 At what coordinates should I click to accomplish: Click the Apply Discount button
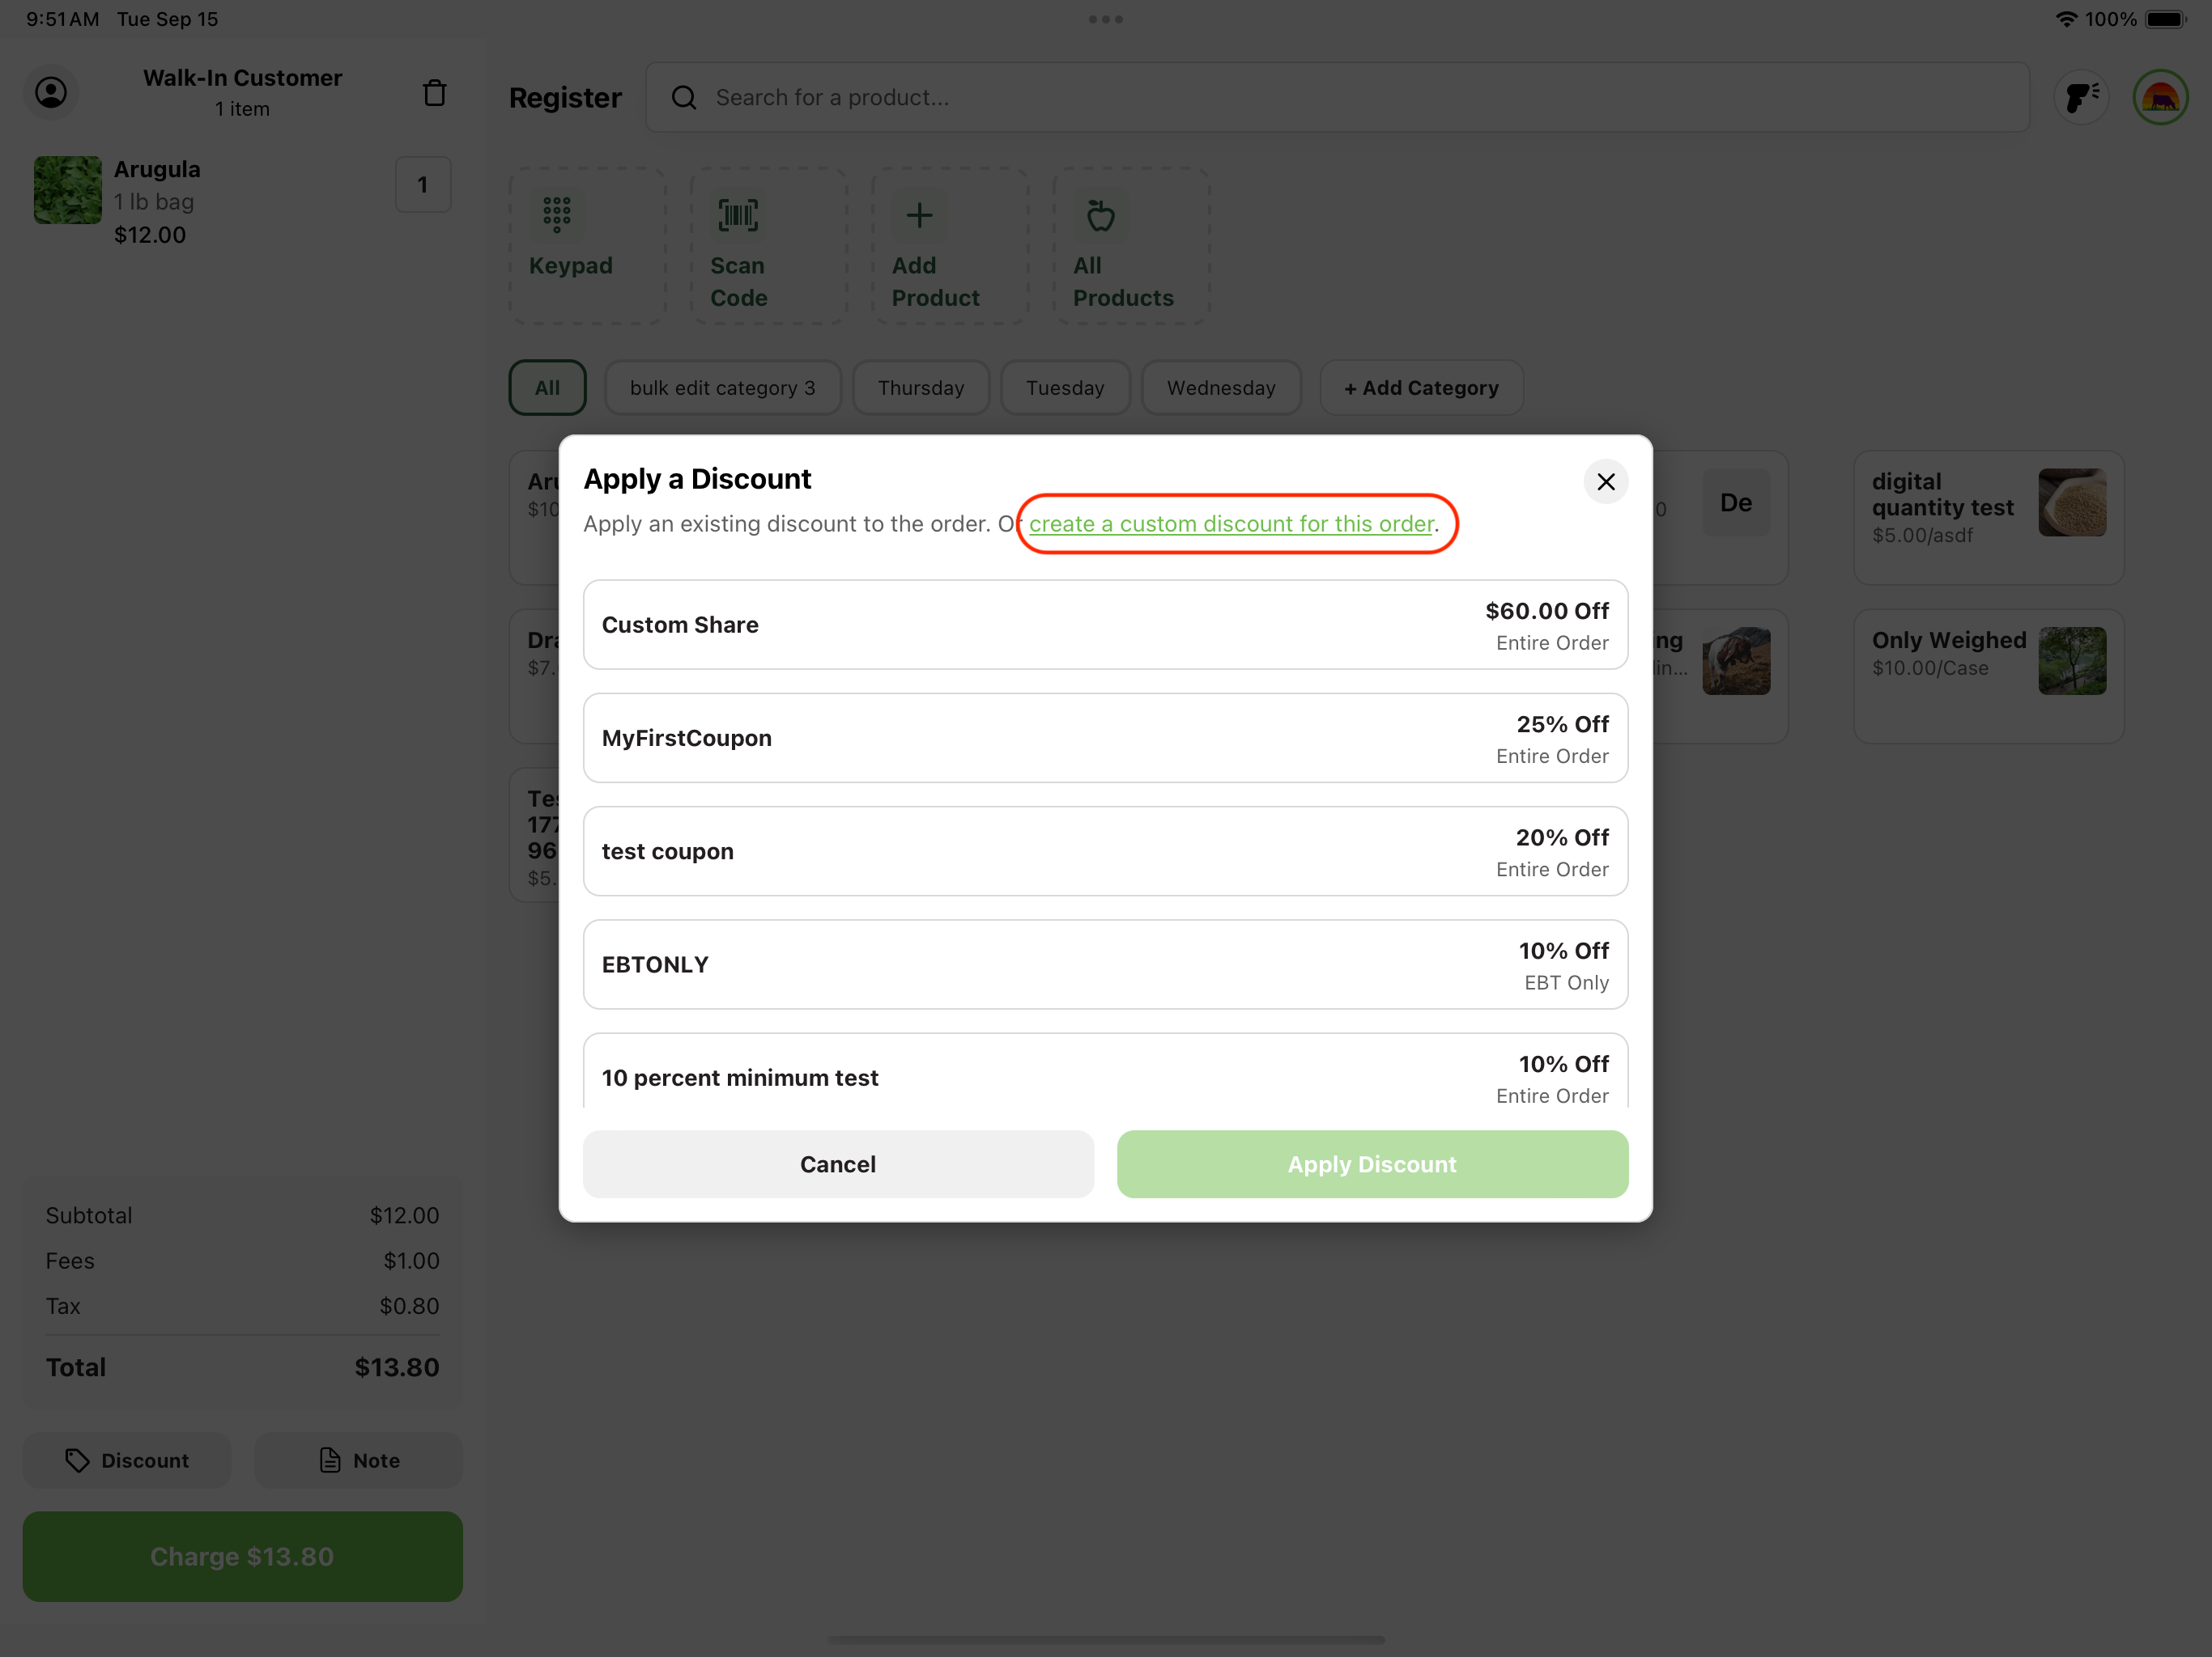click(x=1372, y=1164)
